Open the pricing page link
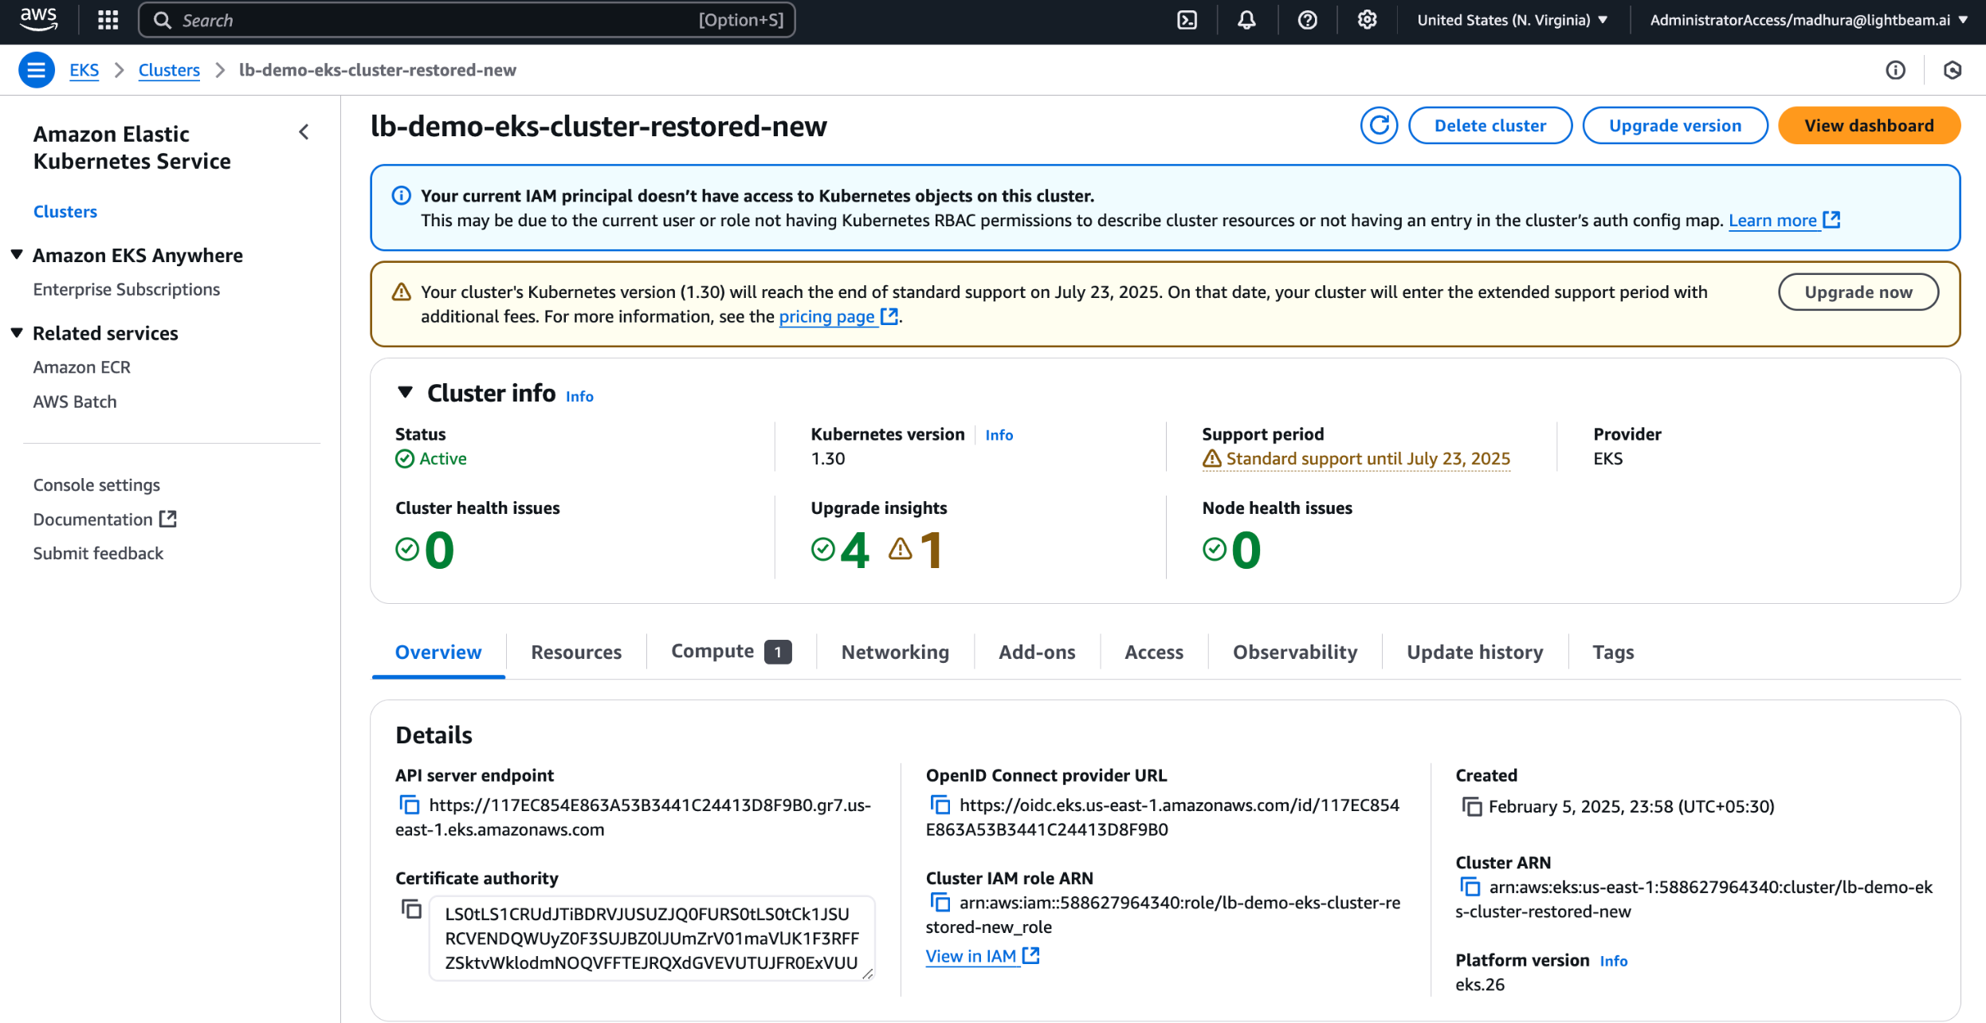 pyautogui.click(x=839, y=316)
